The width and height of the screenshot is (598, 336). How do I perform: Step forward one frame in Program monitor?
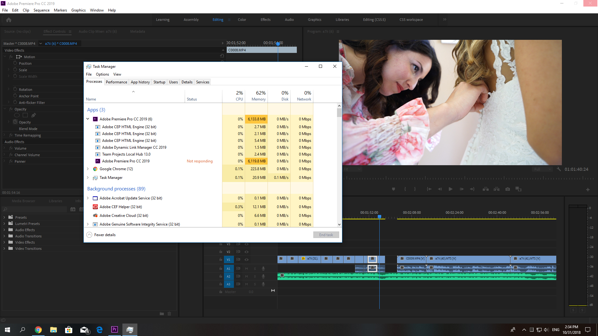pos(462,189)
